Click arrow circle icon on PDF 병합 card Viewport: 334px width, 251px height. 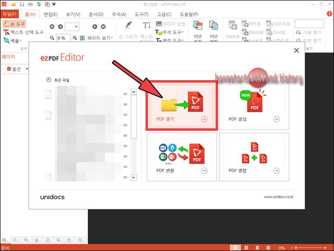[276, 171]
